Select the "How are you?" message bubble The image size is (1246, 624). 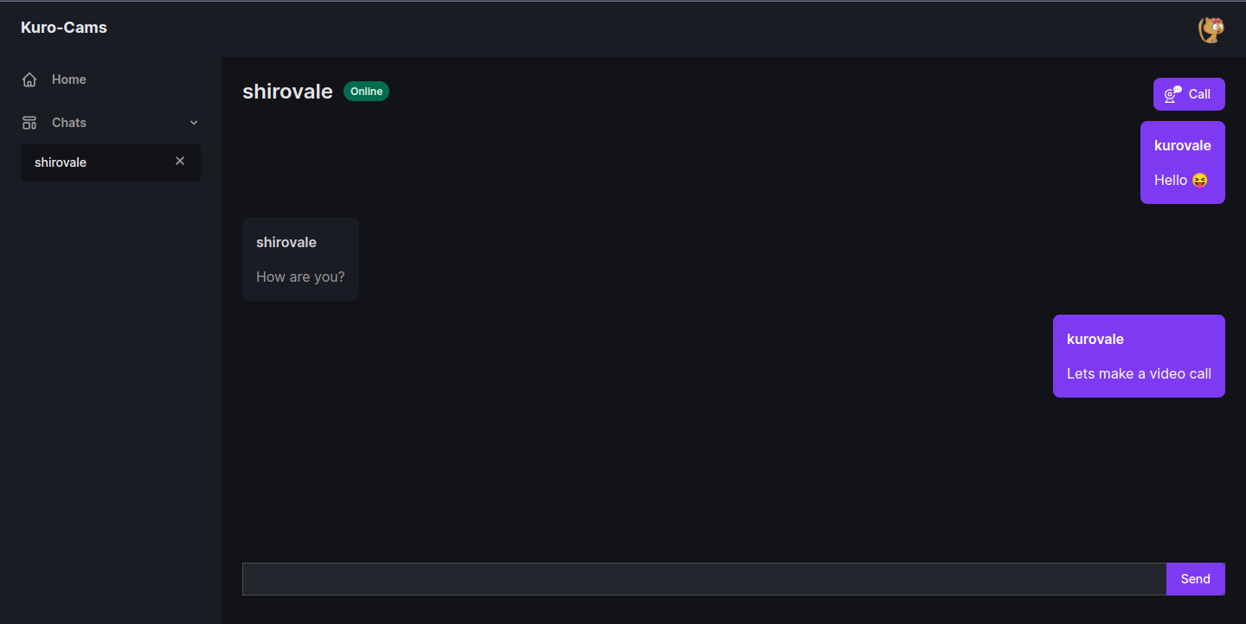pyautogui.click(x=300, y=259)
